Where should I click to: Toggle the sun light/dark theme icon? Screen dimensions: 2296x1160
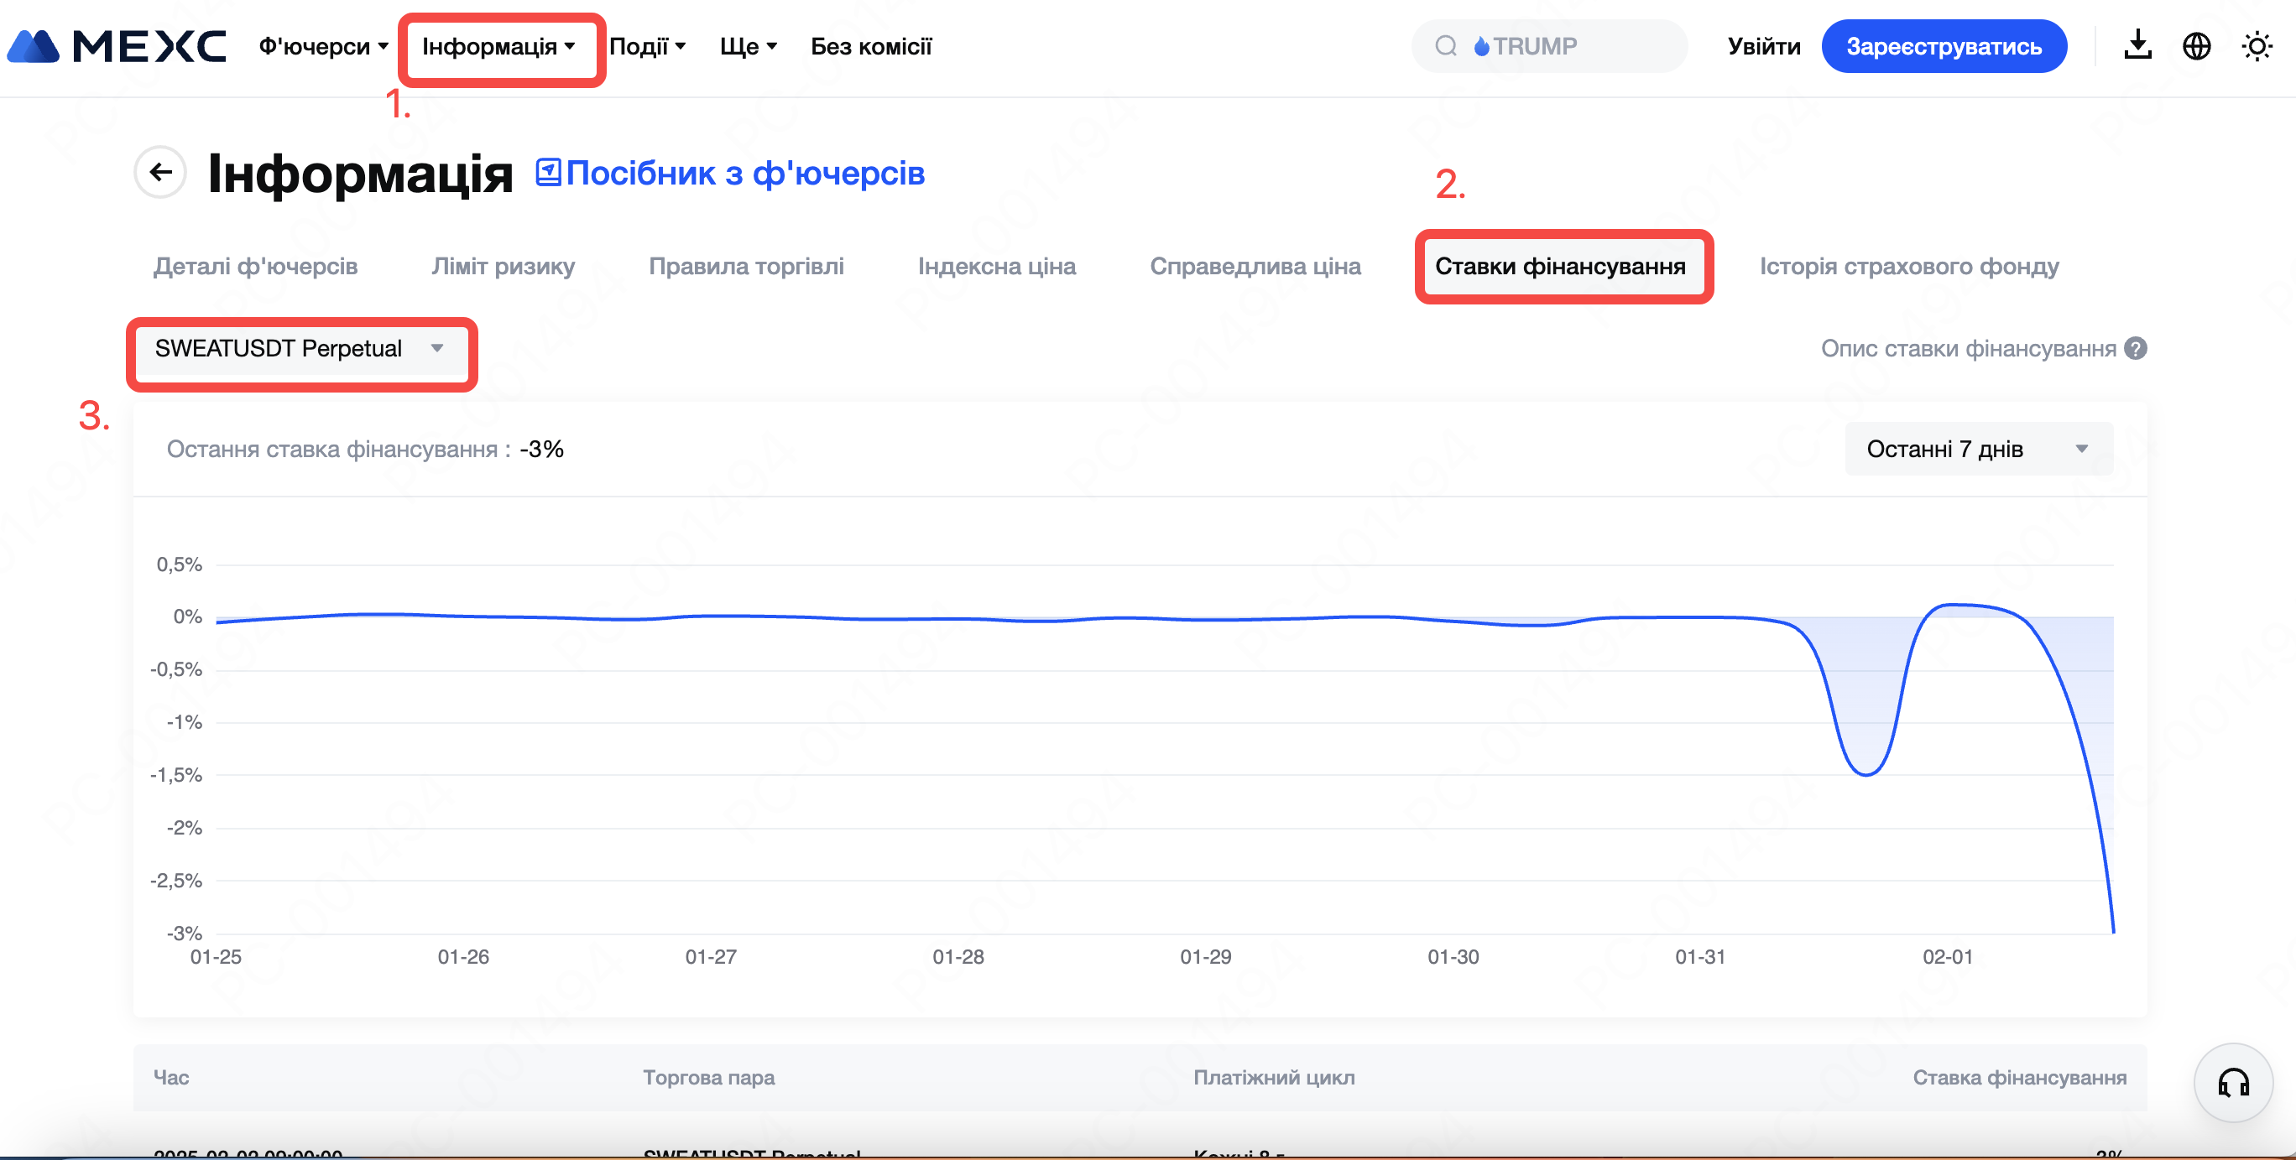[x=2257, y=45]
